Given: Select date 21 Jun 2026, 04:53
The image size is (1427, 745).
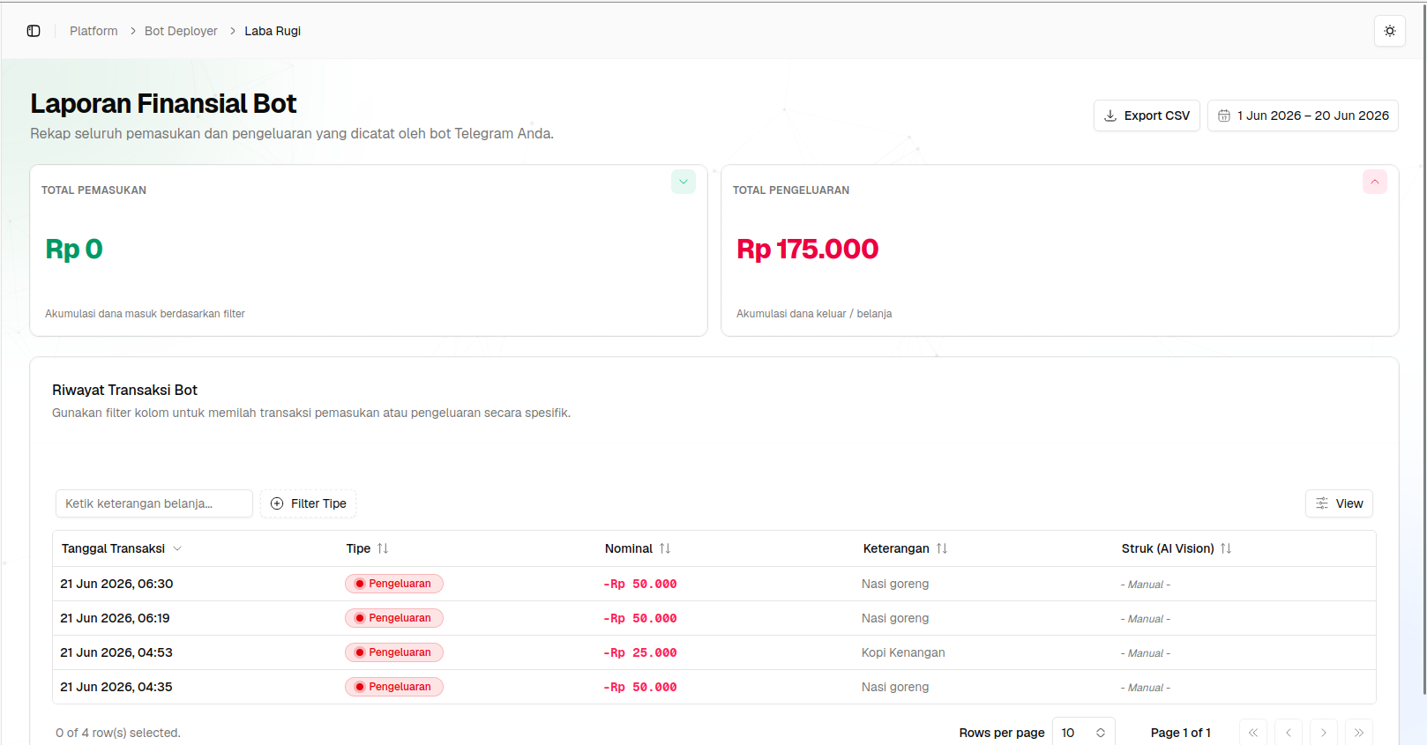Looking at the screenshot, I should click(x=116, y=652).
